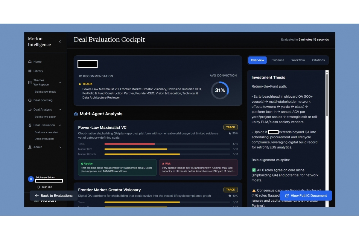Viewport: 359px width, 239px height.
Task: Switch to the Workflow tab
Action: click(298, 60)
